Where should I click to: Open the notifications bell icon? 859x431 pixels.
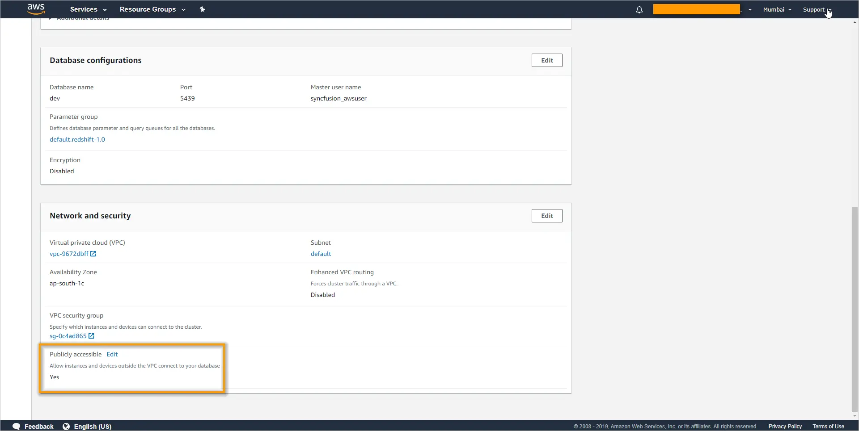pyautogui.click(x=639, y=10)
